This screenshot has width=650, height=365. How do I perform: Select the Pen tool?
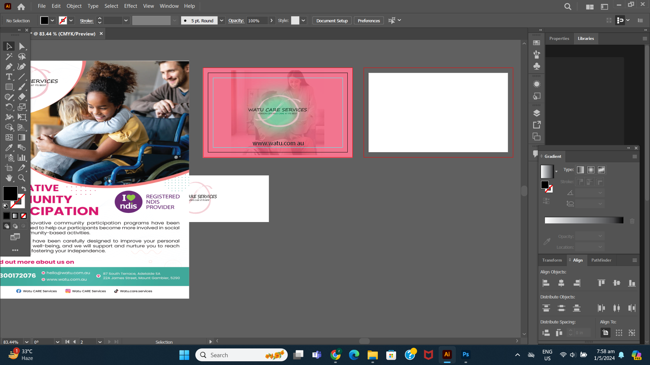pos(8,67)
